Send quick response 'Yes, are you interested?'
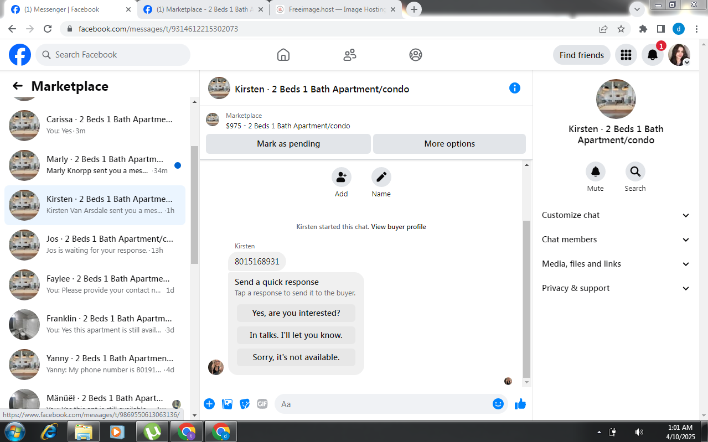The image size is (708, 442). (296, 313)
